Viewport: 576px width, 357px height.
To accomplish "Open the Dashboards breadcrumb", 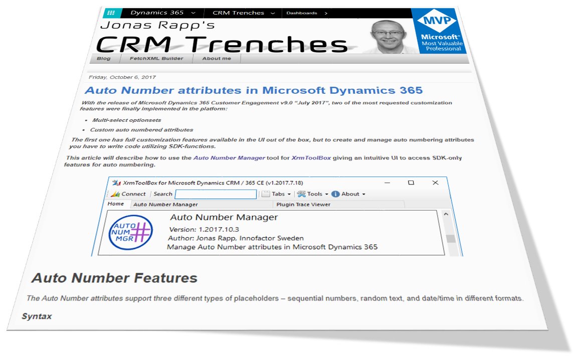I will pos(302,13).
